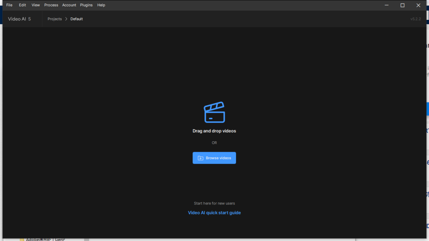This screenshot has height=241, width=429.
Task: Open the Video AI quick start guide
Action: point(214,212)
